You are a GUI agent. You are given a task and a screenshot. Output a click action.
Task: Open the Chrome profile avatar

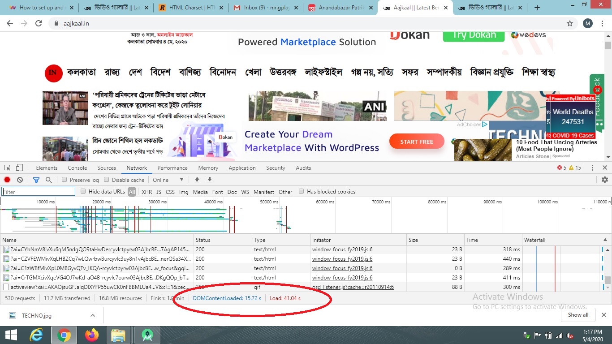tap(588, 23)
